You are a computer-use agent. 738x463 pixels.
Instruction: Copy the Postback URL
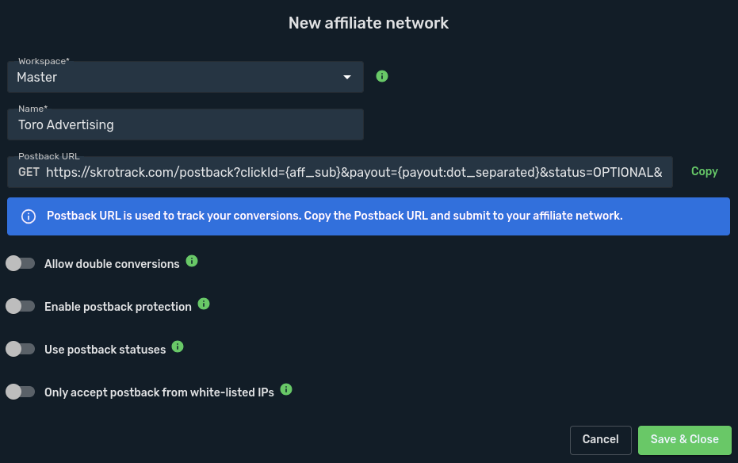704,171
